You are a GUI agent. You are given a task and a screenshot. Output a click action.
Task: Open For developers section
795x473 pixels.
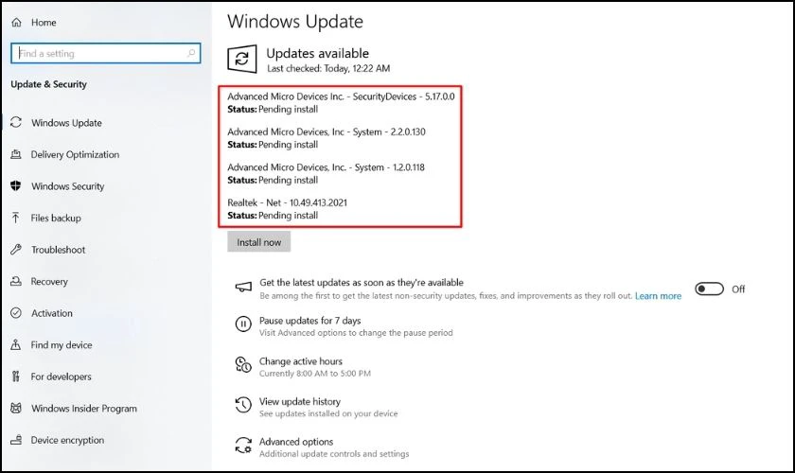(x=61, y=377)
